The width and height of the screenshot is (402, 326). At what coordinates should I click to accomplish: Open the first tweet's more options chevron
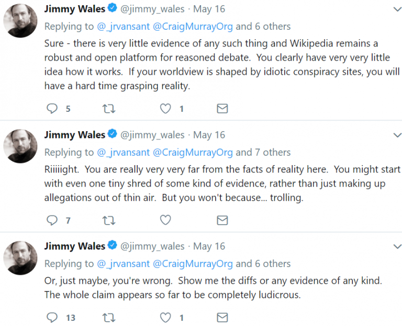click(x=396, y=9)
